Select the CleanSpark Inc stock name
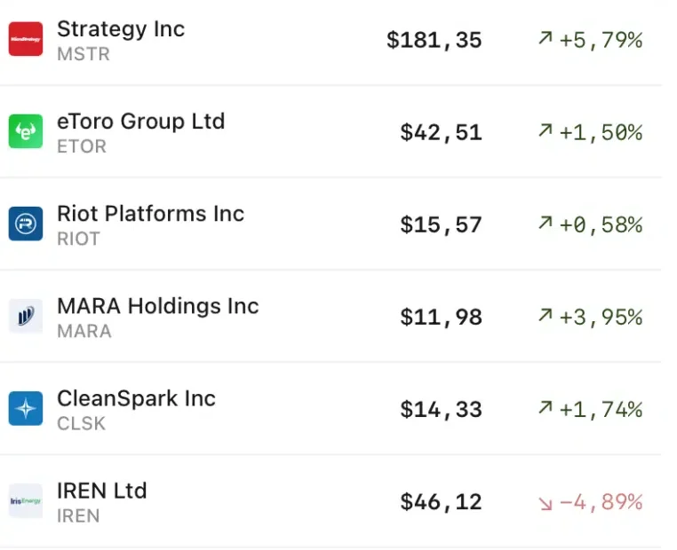The width and height of the screenshot is (677, 550). (x=136, y=398)
